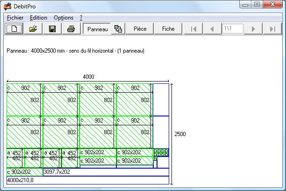The height and width of the screenshot is (191, 286).
Task: Click the offcut labeled 4000x210,8
Action: (x=88, y=180)
